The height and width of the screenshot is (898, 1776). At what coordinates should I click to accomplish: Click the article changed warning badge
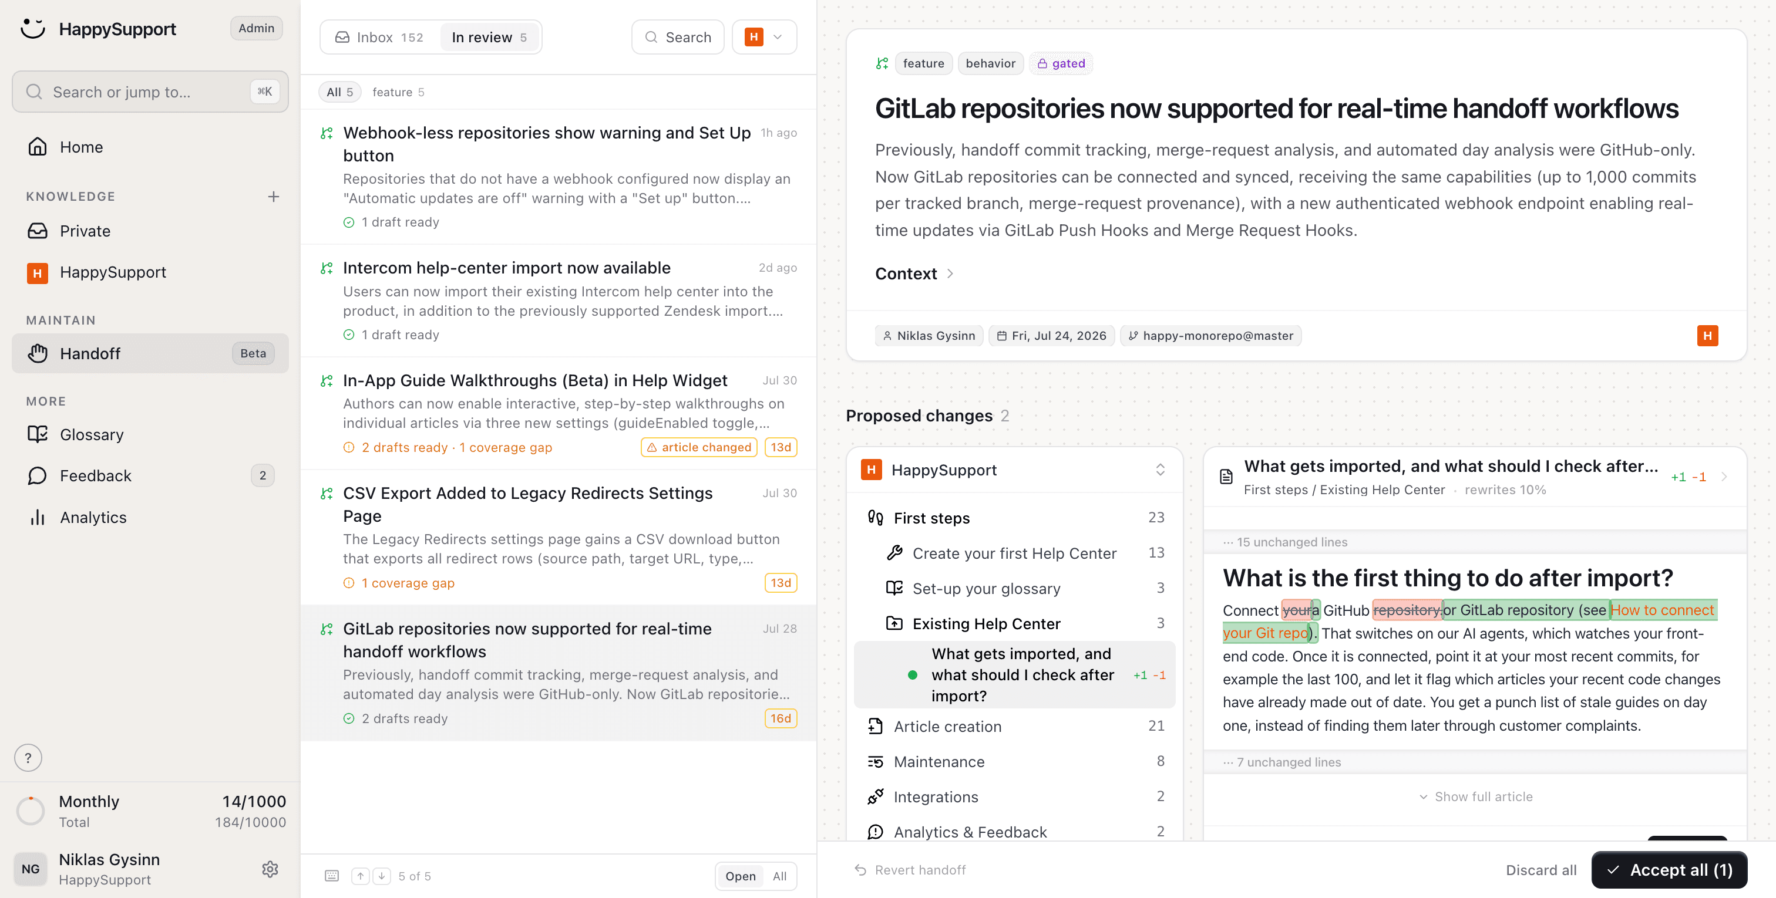point(699,447)
